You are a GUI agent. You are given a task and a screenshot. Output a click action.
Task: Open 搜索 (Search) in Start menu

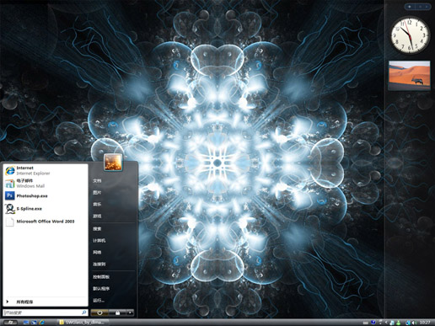click(97, 229)
